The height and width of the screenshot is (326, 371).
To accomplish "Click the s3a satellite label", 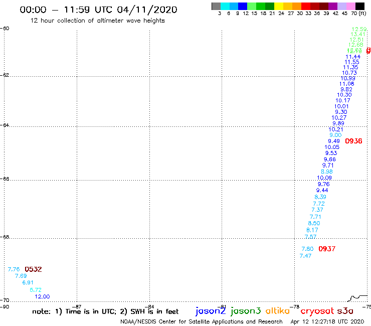I will 345,311.
